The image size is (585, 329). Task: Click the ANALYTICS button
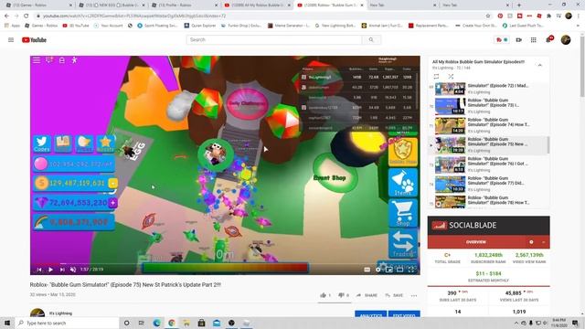(x=370, y=314)
